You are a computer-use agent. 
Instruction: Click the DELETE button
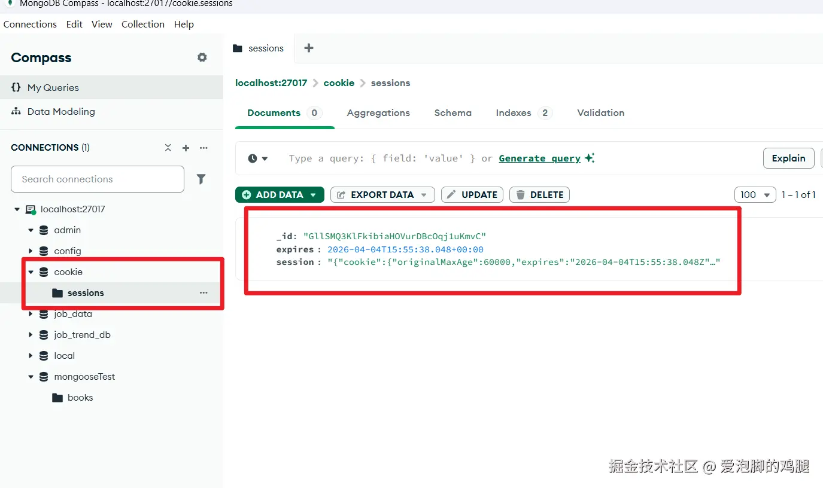(x=539, y=195)
